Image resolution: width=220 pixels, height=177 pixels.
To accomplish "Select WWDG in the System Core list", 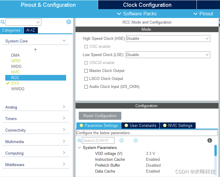I will 18,89.
